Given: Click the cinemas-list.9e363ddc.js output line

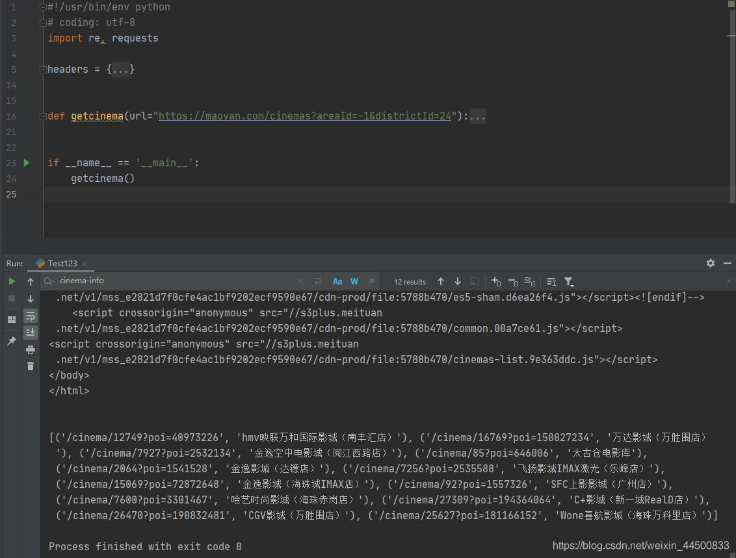Looking at the screenshot, I should point(357,359).
